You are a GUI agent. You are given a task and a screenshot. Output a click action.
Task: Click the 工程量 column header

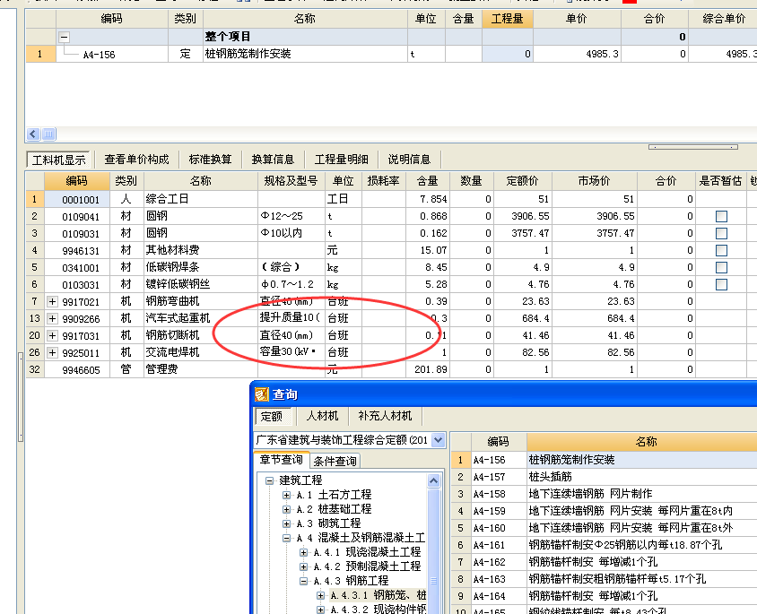(x=508, y=19)
